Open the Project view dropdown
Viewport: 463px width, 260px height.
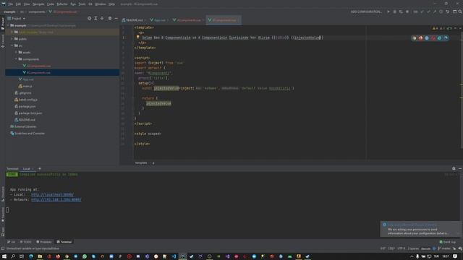tap(17, 18)
